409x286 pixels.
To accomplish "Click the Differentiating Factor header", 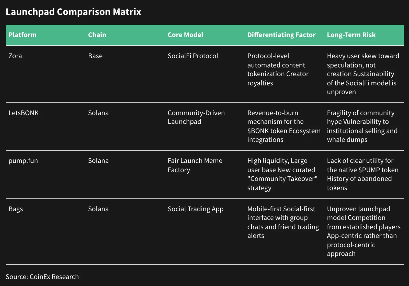I will tap(281, 35).
